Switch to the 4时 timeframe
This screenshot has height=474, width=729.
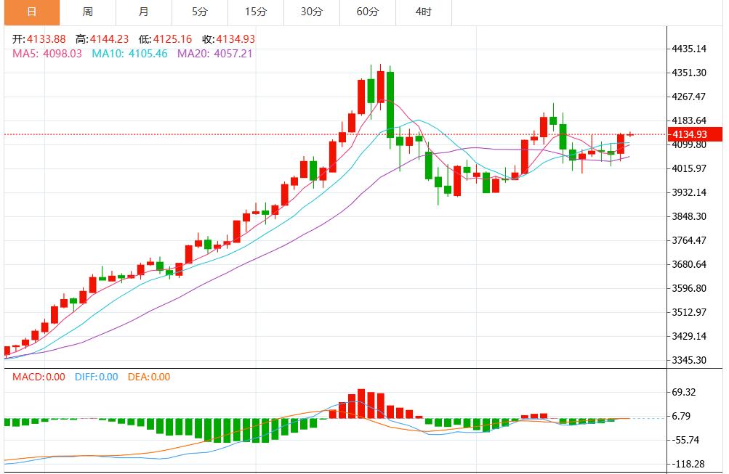[423, 12]
